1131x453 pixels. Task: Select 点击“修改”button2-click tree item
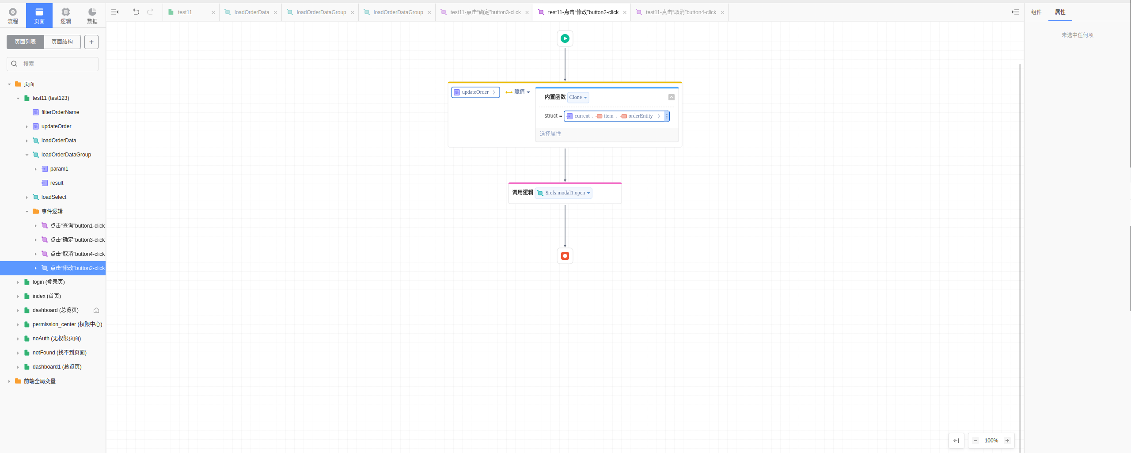tap(53, 268)
